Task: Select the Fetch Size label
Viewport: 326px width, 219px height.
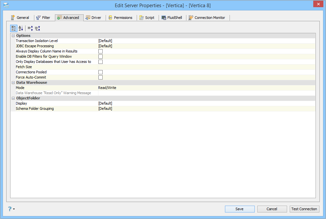Action: point(24,67)
